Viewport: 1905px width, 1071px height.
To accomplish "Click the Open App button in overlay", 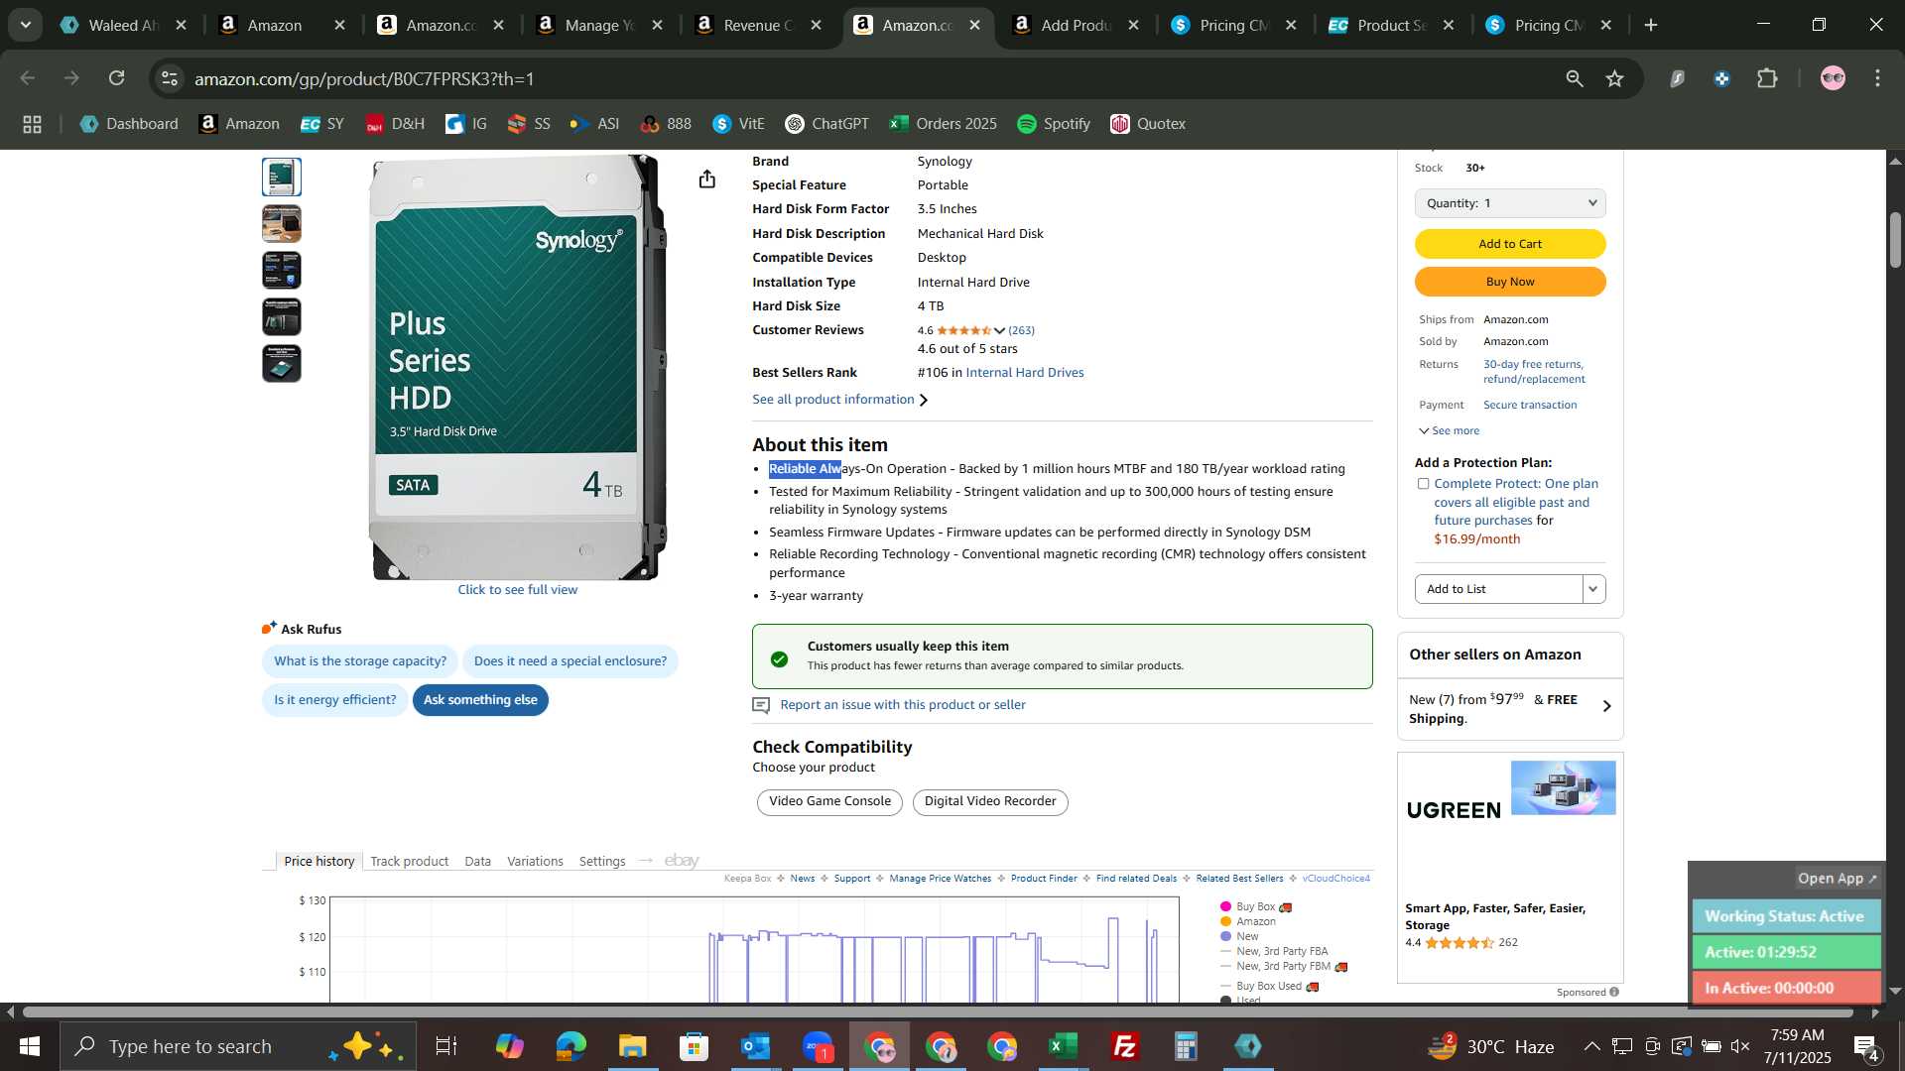I will (1837, 879).
